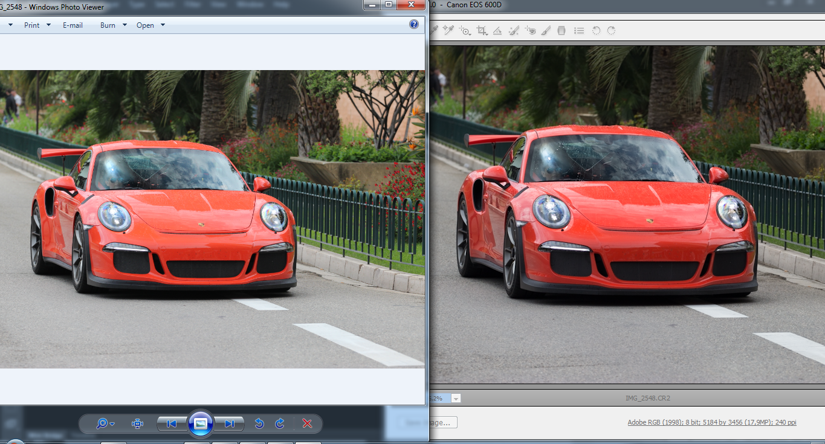Screen dimensions: 825x444
Task: Open the Adobe RGB (1998) workflow options link
Action: [x=712, y=422]
